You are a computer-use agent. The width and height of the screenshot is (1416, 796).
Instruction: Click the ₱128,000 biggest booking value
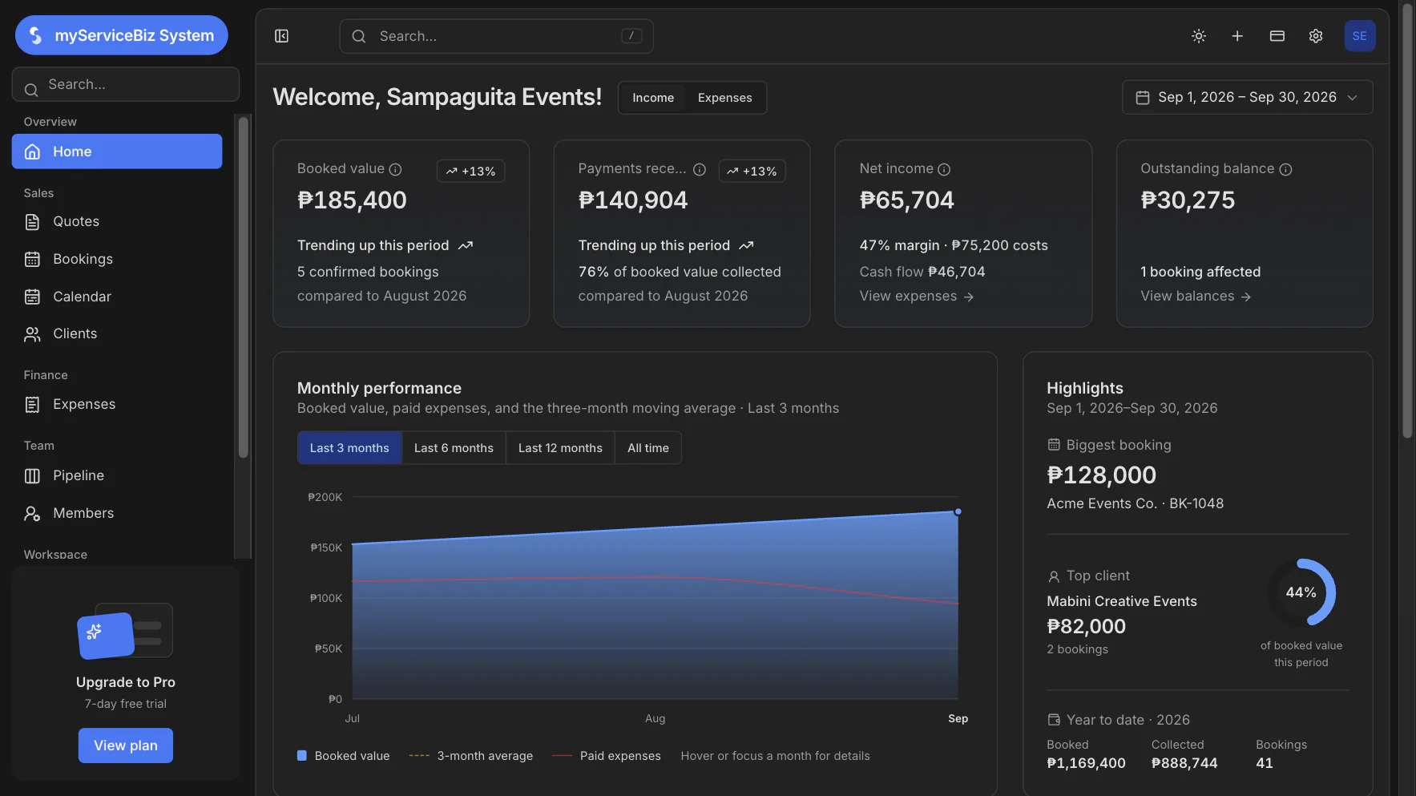point(1101,475)
